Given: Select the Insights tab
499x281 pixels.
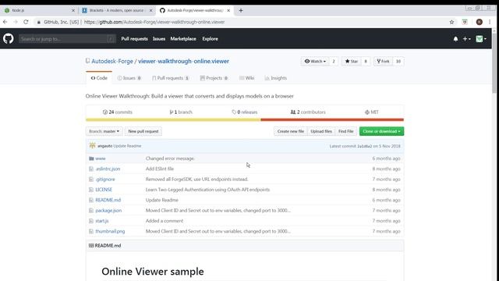Looking at the screenshot, I should click(275, 78).
